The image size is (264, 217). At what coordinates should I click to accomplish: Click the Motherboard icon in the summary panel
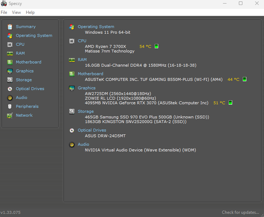(72, 74)
